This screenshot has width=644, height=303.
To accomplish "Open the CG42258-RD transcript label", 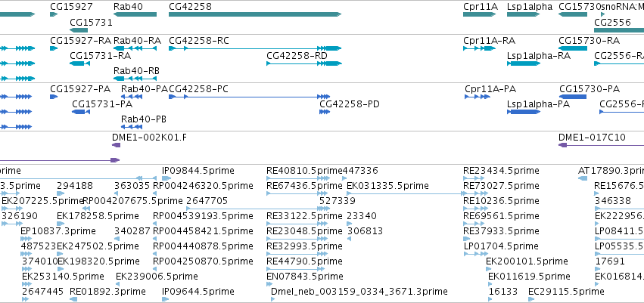I will point(297,56).
